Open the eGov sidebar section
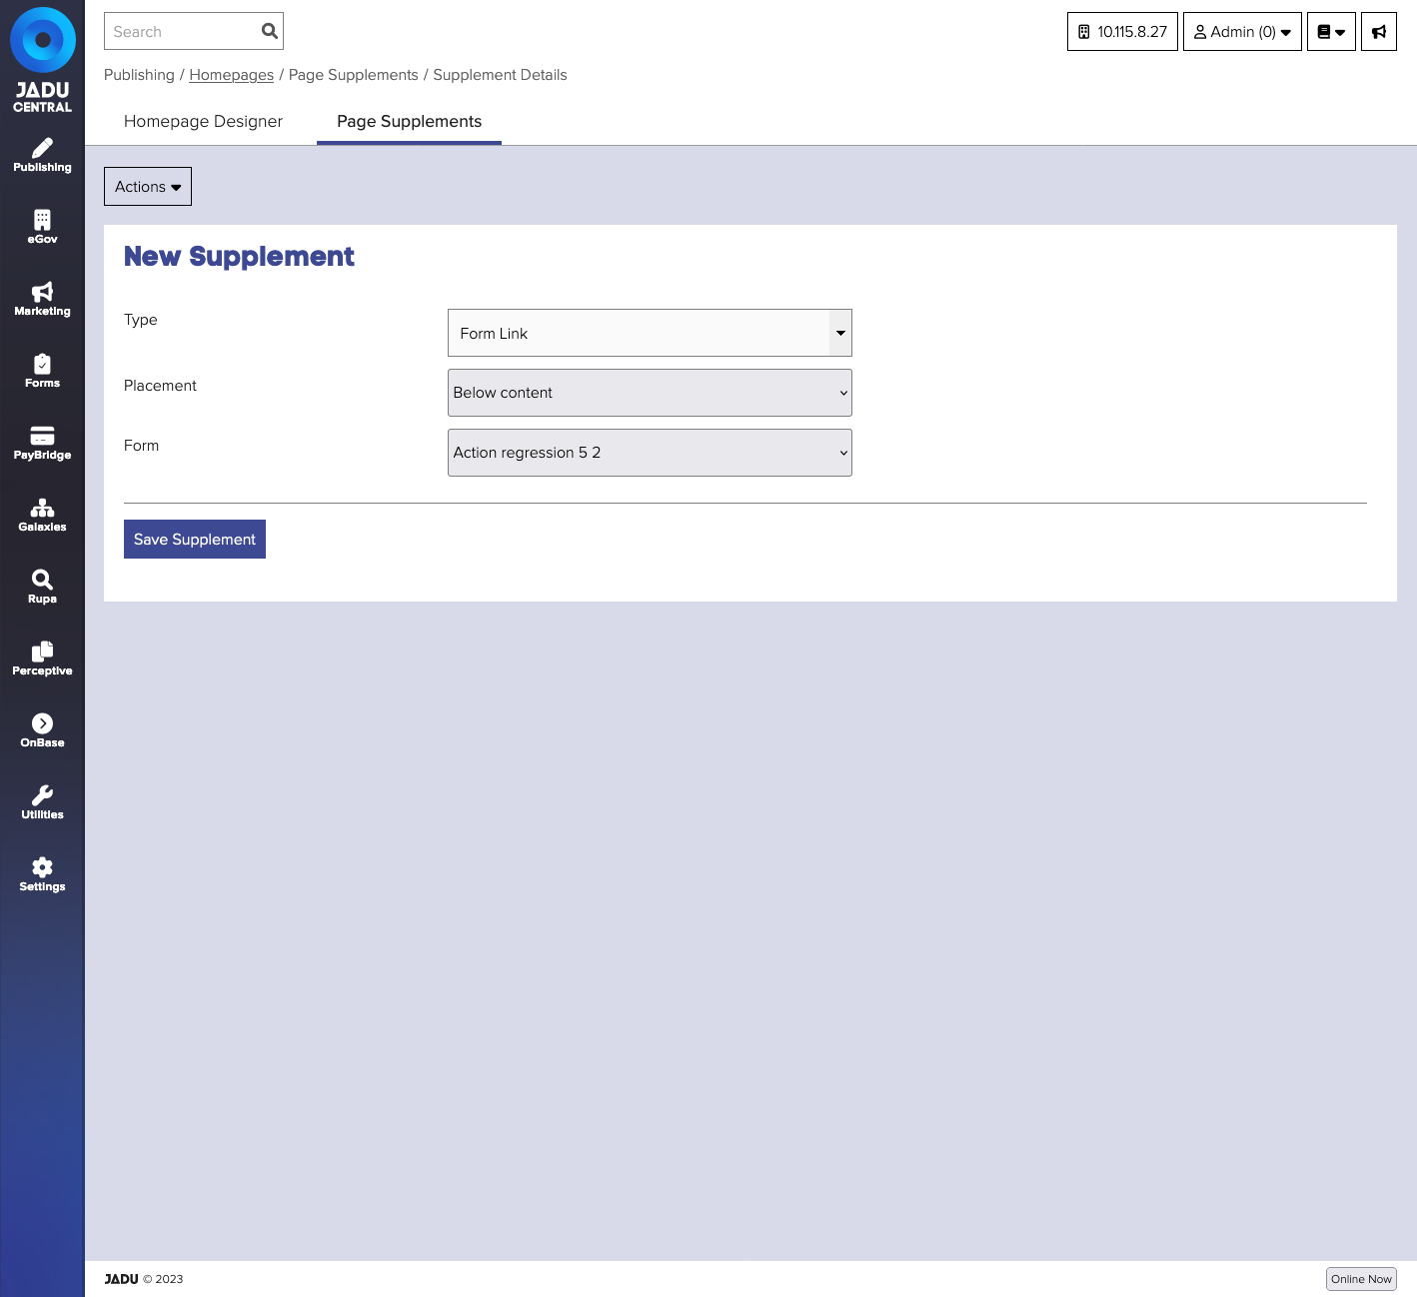This screenshot has height=1297, width=1417. (x=42, y=228)
